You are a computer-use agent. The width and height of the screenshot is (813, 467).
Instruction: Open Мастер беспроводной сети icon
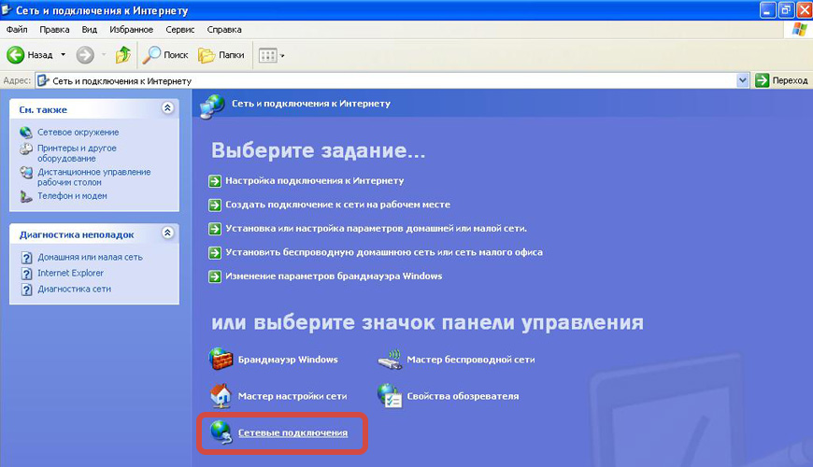point(390,360)
